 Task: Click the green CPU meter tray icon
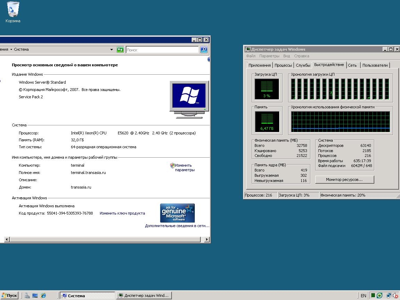(373, 296)
